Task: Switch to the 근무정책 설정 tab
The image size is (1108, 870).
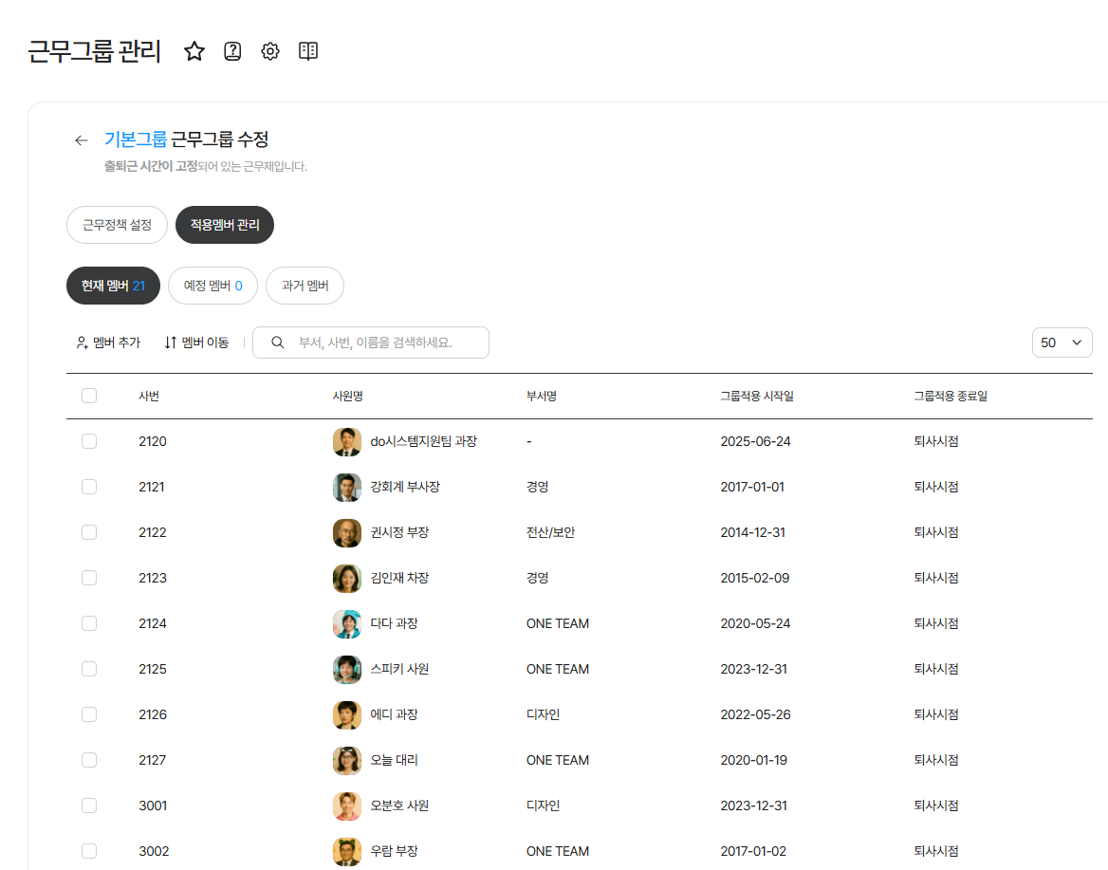Action: coord(117,225)
